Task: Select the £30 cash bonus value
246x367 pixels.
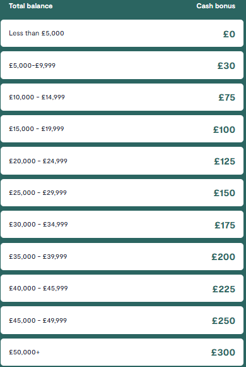Action: 226,66
